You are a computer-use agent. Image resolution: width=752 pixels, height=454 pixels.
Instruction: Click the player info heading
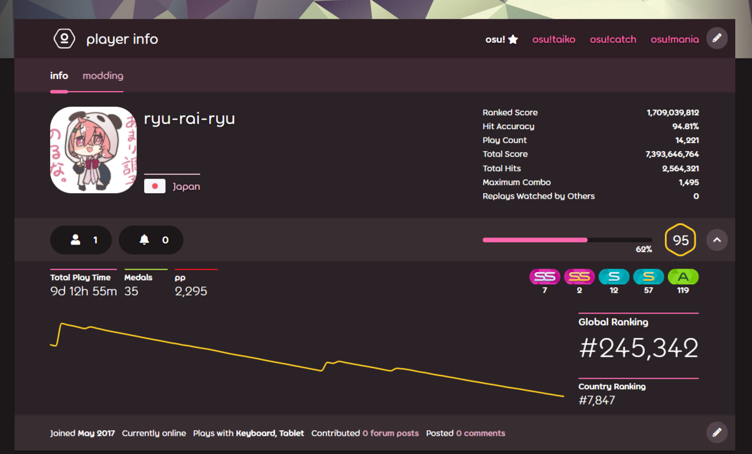click(122, 39)
